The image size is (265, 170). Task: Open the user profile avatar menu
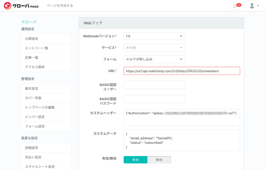tap(254, 6)
